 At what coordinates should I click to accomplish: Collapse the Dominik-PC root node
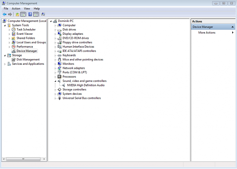51,21
